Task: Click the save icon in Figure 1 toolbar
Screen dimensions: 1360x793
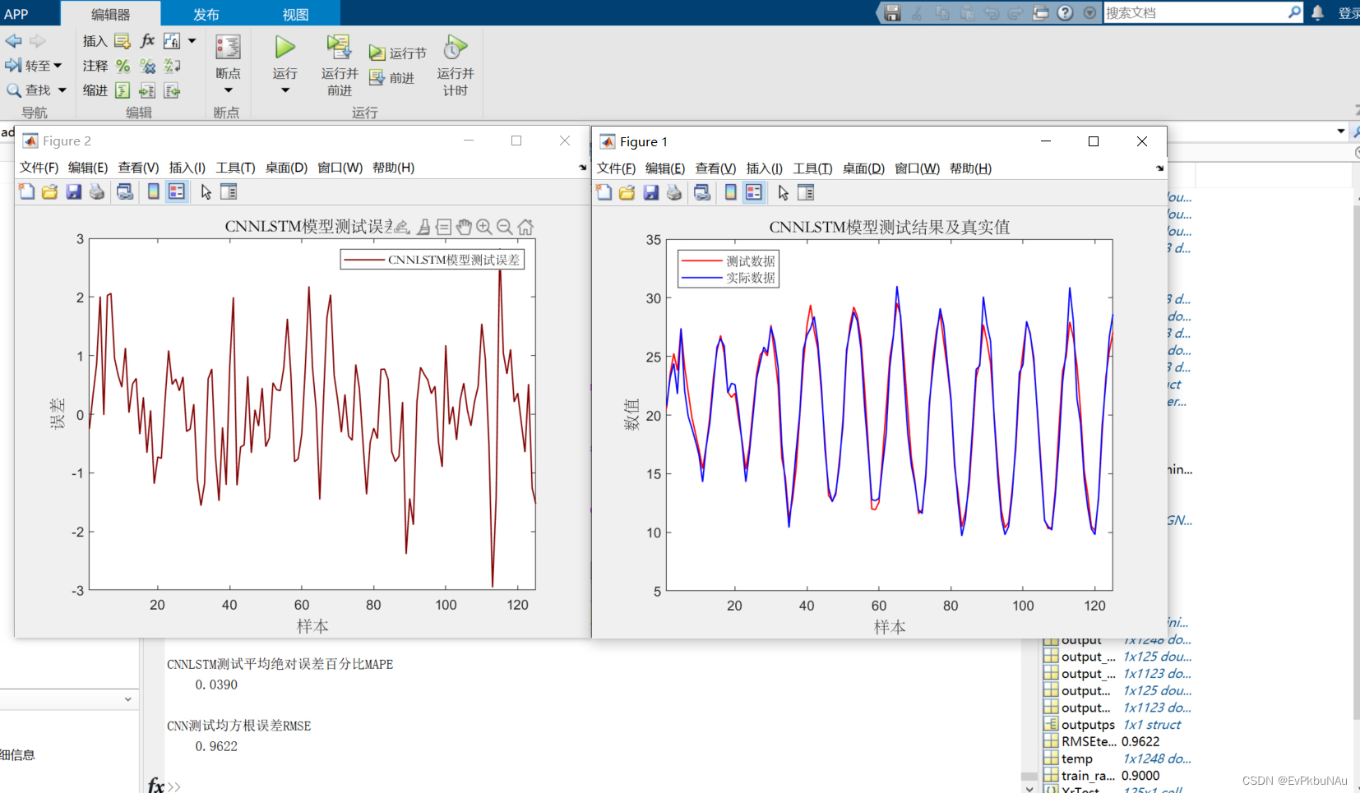Action: (x=651, y=192)
